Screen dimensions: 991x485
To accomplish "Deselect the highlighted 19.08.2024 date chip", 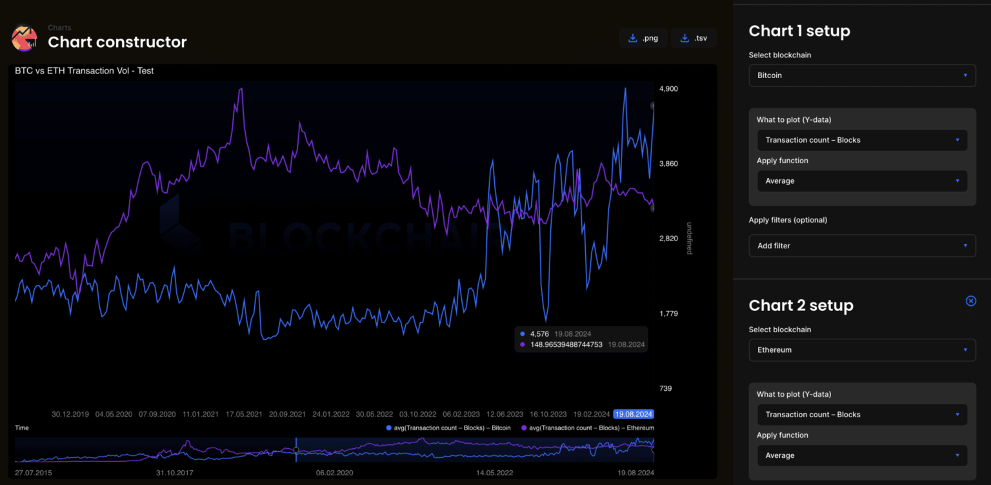I will 633,414.
